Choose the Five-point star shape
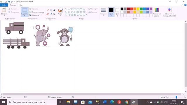Viewport: 187px width, 105px height. click(72, 15)
